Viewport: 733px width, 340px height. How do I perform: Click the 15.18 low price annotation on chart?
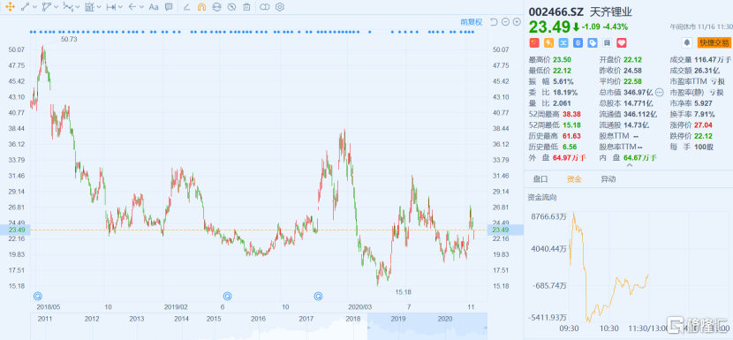(x=403, y=291)
